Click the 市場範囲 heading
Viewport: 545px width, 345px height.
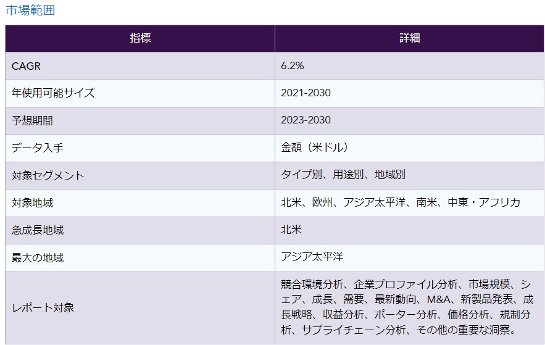(x=31, y=10)
